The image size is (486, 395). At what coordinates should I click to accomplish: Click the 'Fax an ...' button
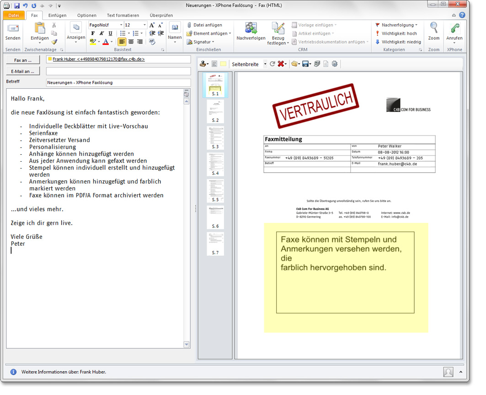pos(23,60)
